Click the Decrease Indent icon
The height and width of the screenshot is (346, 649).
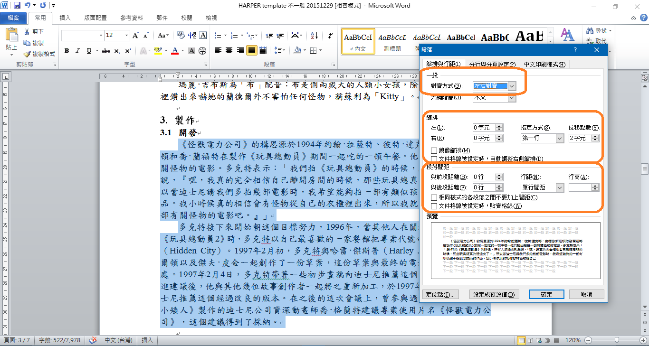(269, 35)
